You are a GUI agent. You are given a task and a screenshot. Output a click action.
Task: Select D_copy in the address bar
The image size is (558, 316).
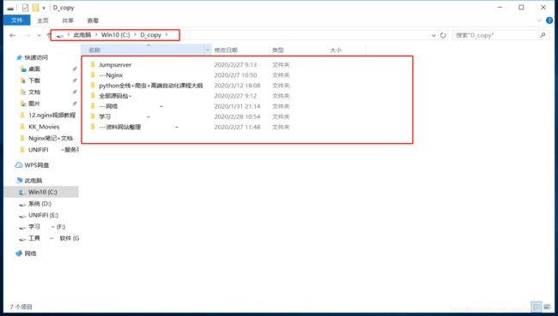coord(150,35)
